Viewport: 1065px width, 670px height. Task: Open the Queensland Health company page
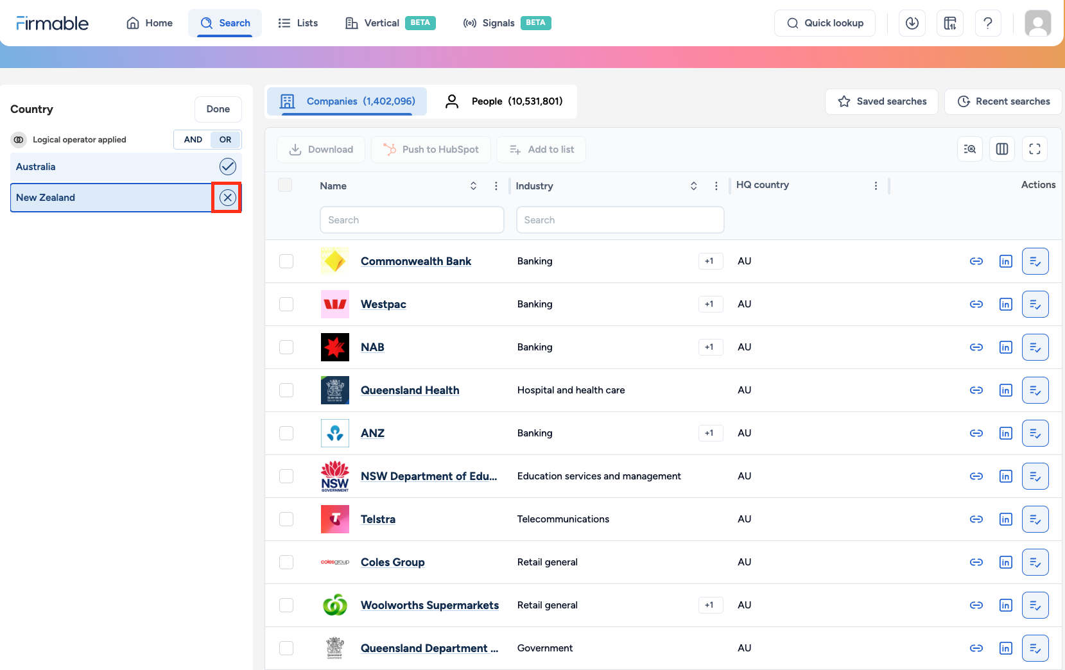click(x=410, y=390)
